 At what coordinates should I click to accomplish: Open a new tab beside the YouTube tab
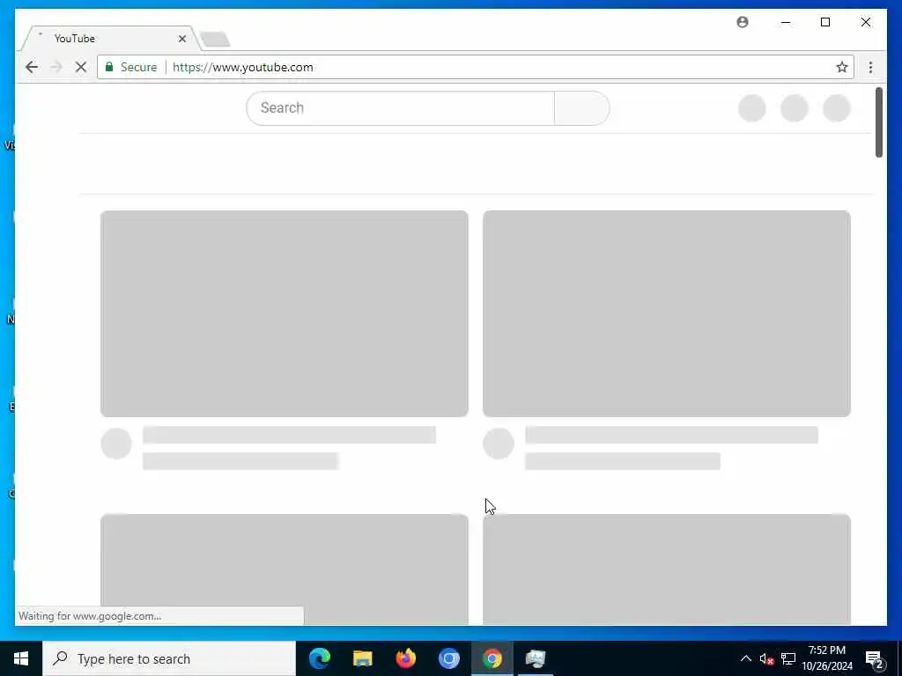pos(216,39)
